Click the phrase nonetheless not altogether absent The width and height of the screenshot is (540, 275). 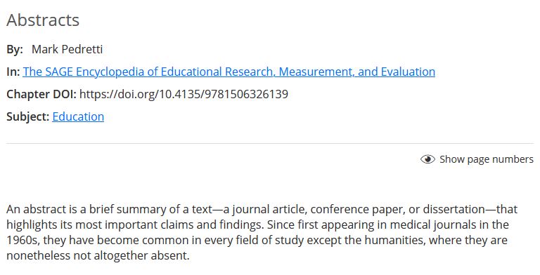(x=98, y=255)
